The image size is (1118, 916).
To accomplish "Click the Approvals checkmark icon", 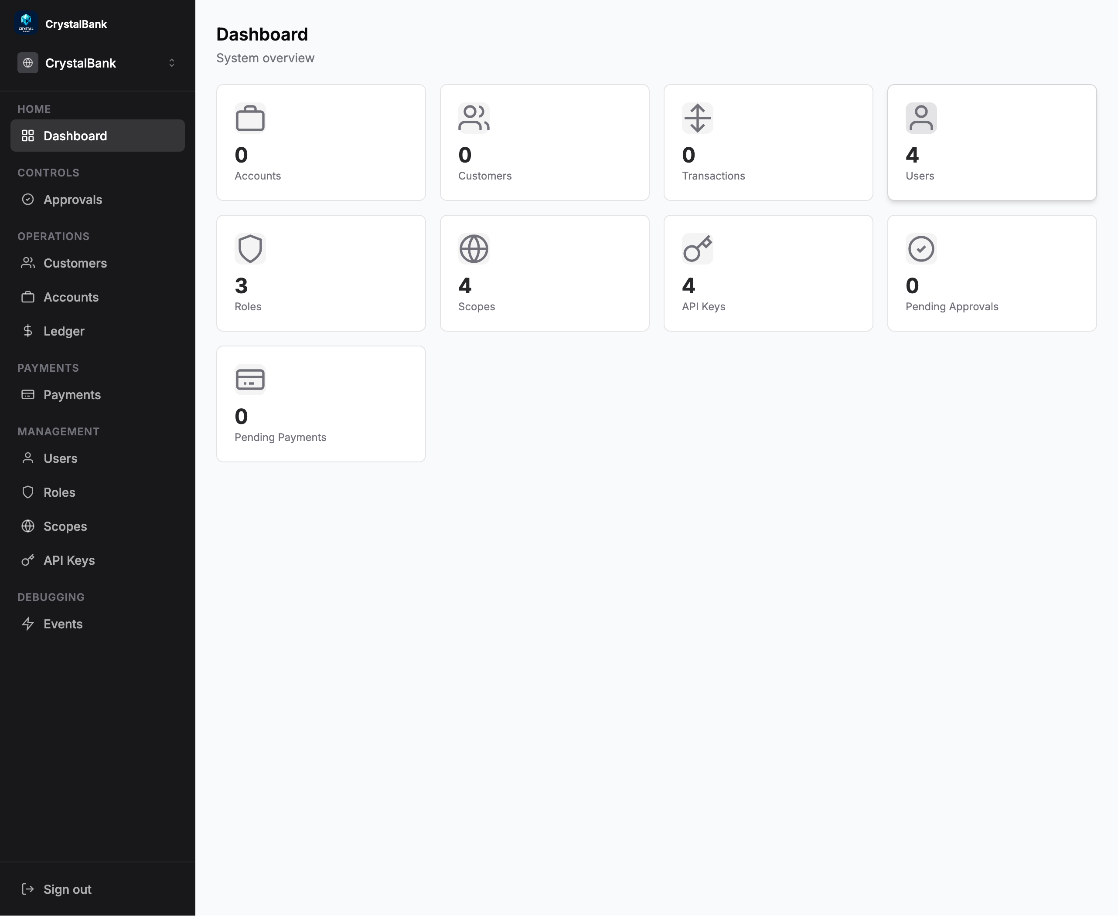I will [28, 200].
